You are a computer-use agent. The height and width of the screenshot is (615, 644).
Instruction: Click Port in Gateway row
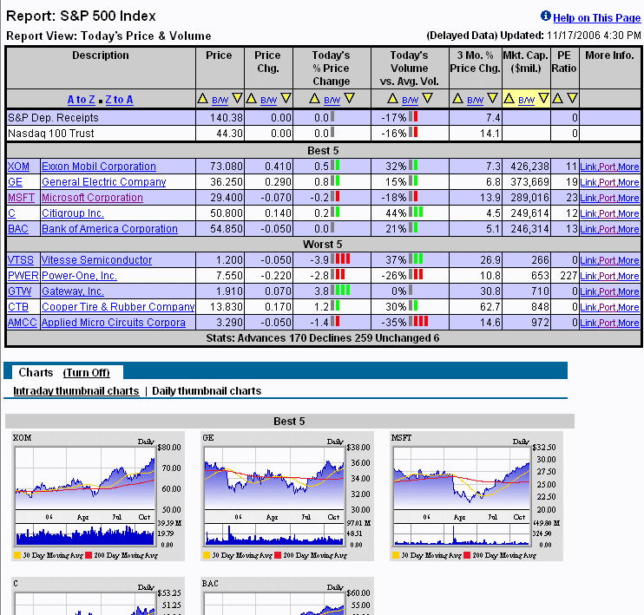coord(608,291)
